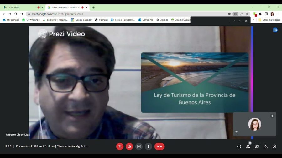Click the address bar URL field
282x158 pixels.
tap(125, 14)
